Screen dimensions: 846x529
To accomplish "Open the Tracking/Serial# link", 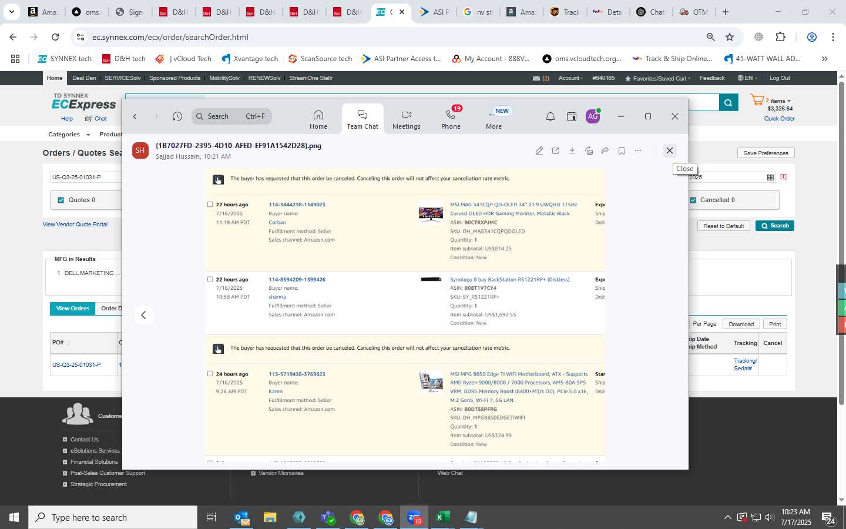I will (x=745, y=364).
